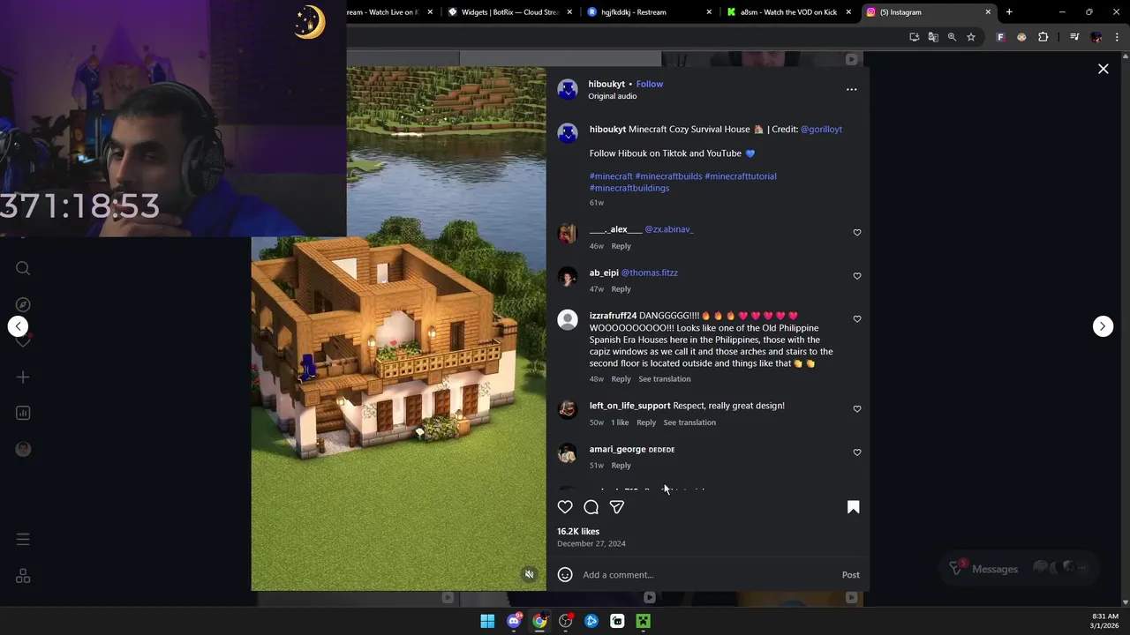1130x635 pixels.
Task: Launch Minecraft from the taskbar
Action: pyautogui.click(x=644, y=621)
